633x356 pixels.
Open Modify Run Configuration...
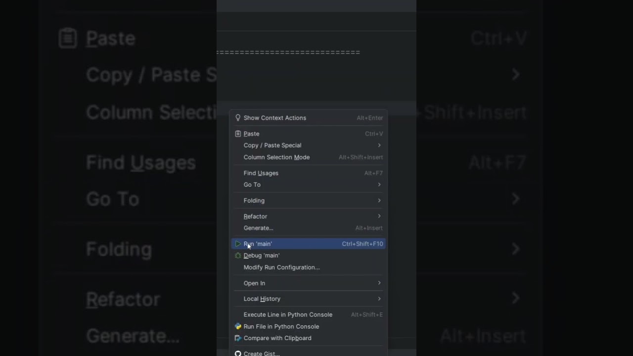point(281,267)
